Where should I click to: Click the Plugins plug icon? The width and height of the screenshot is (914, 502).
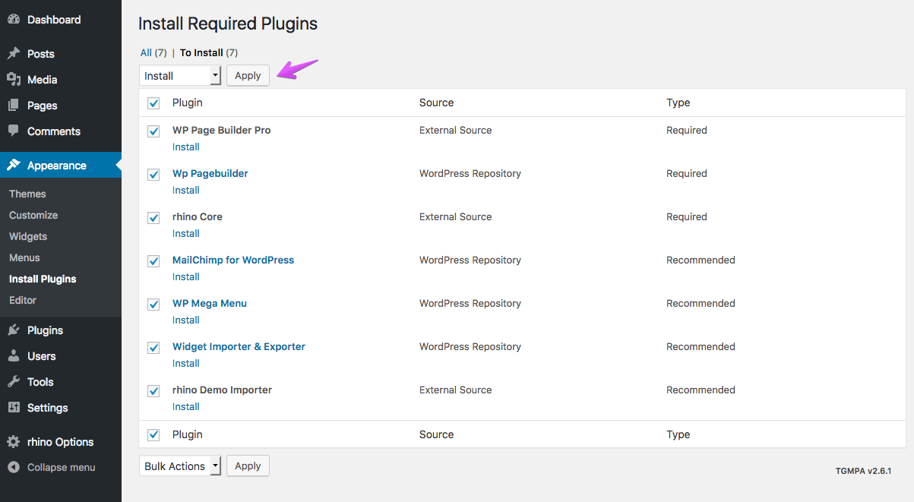[14, 330]
